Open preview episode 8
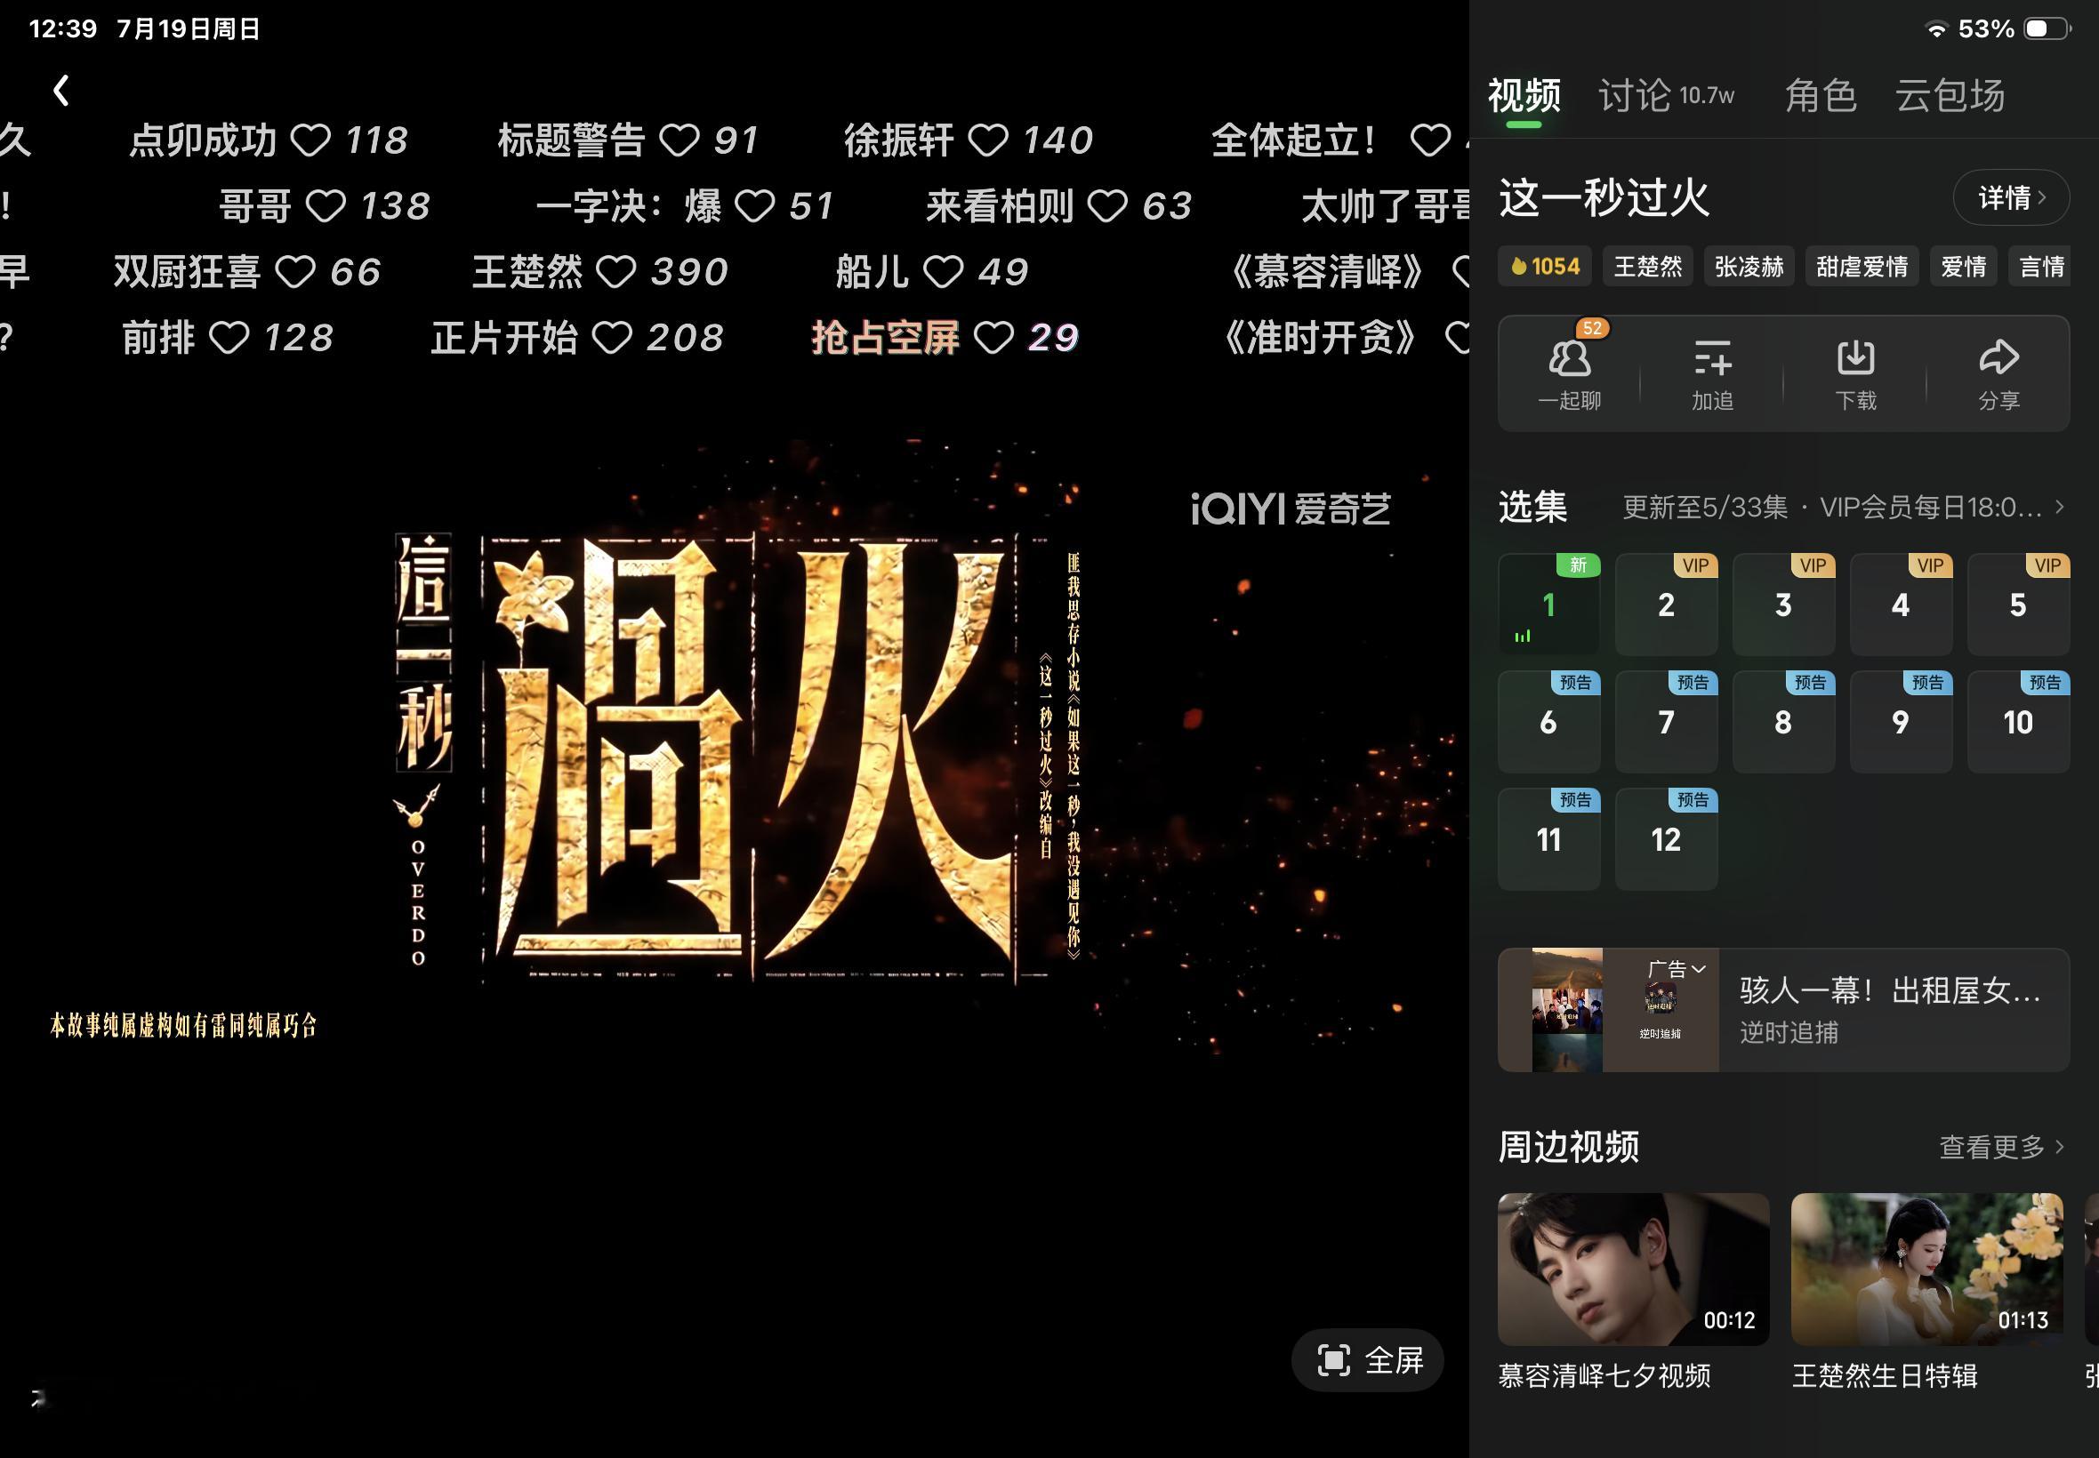 1783,722
